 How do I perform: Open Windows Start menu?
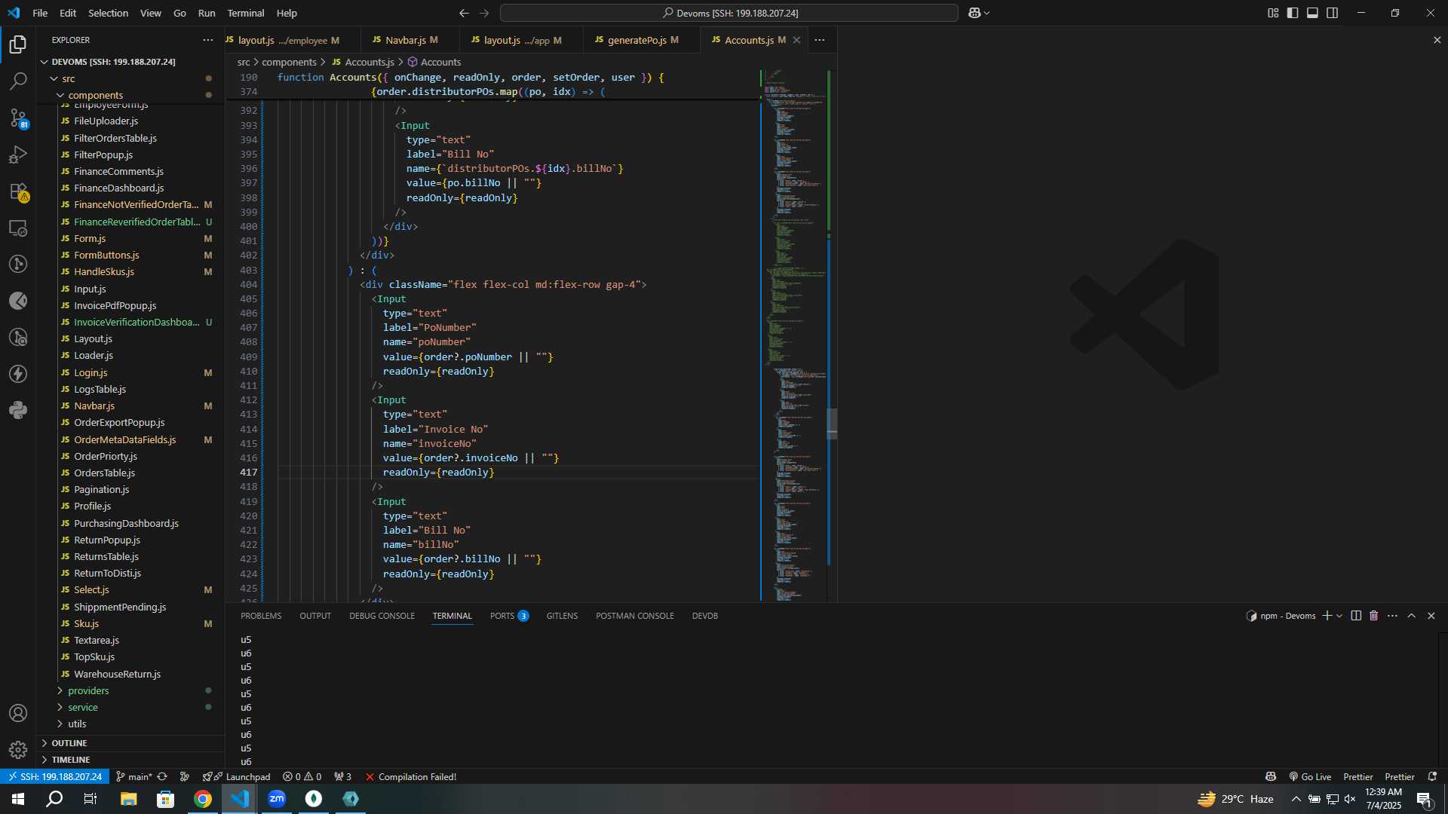[18, 799]
